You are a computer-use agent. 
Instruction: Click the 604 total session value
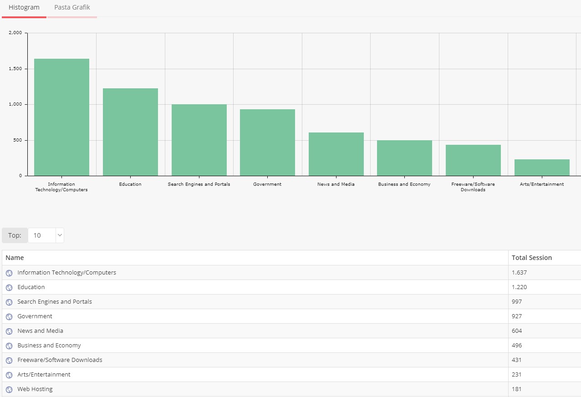click(517, 331)
